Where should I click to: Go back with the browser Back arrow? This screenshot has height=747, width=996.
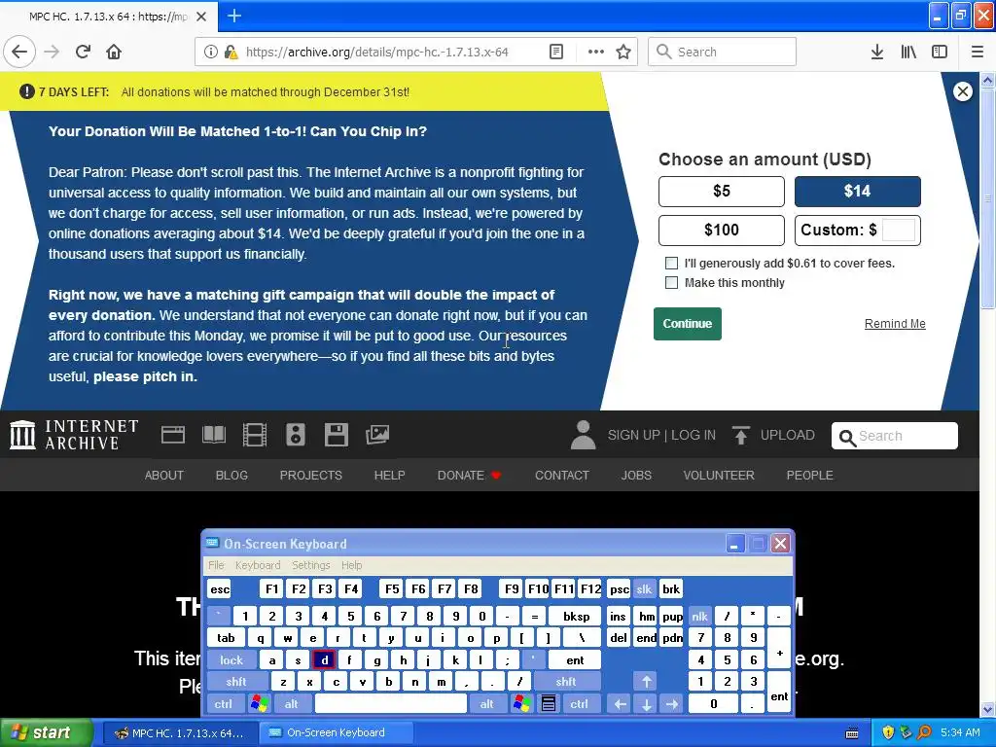click(x=19, y=53)
